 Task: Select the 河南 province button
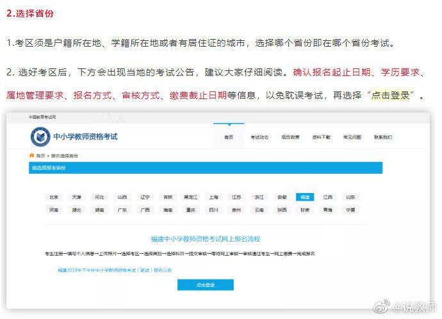coord(54,210)
